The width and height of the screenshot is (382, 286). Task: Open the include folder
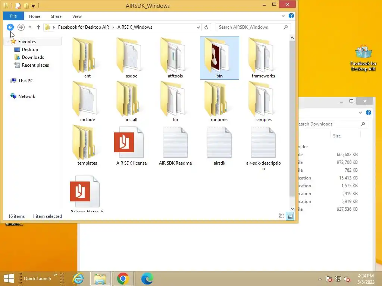(x=87, y=102)
